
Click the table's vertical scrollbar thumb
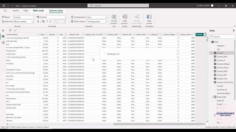click(207, 40)
